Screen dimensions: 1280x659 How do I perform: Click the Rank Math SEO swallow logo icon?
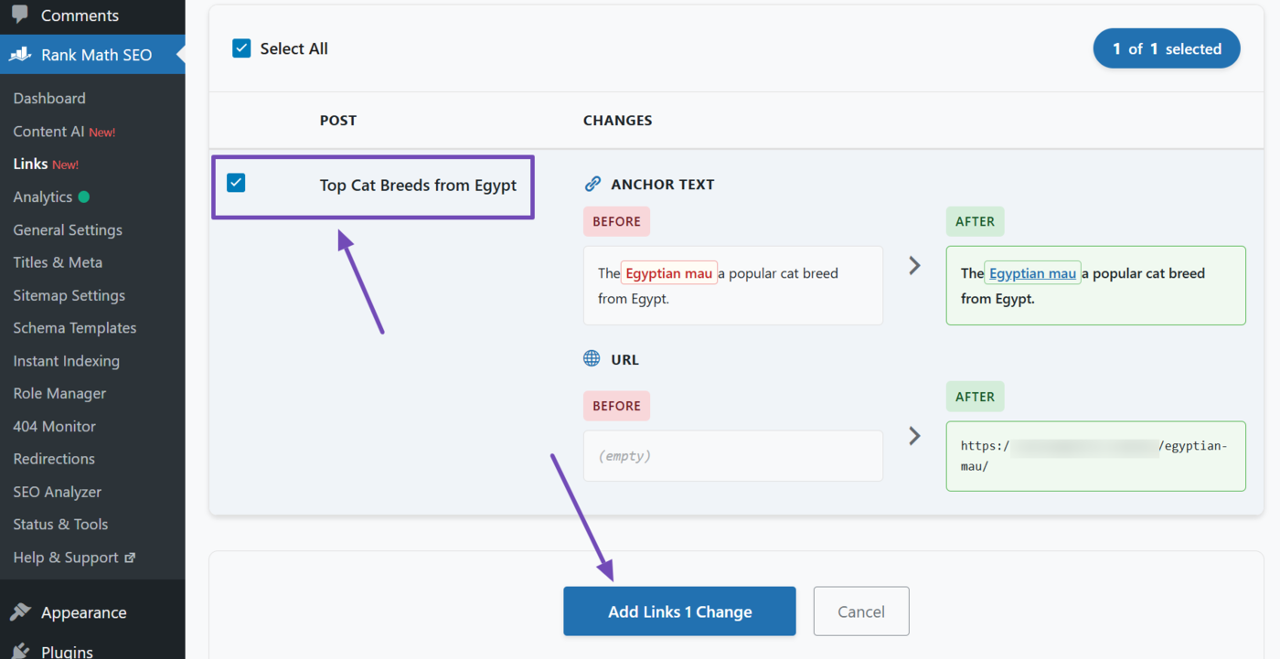(x=19, y=54)
